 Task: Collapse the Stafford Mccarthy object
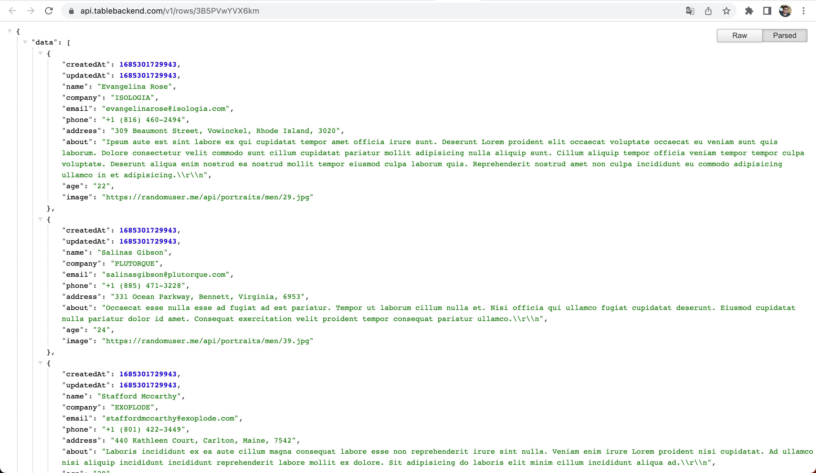pos(41,363)
